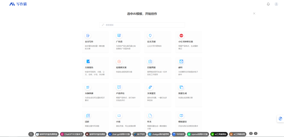Click the 产品评论 chat-bubble icon

click(x=119, y=87)
